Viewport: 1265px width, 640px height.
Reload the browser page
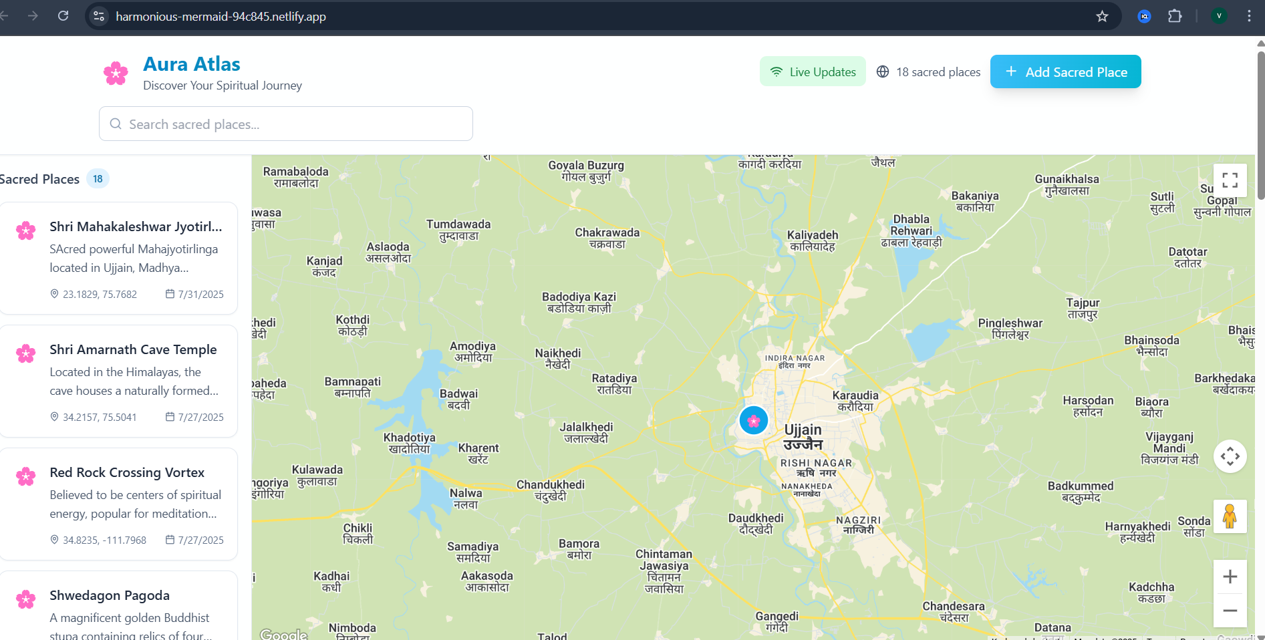tap(63, 16)
